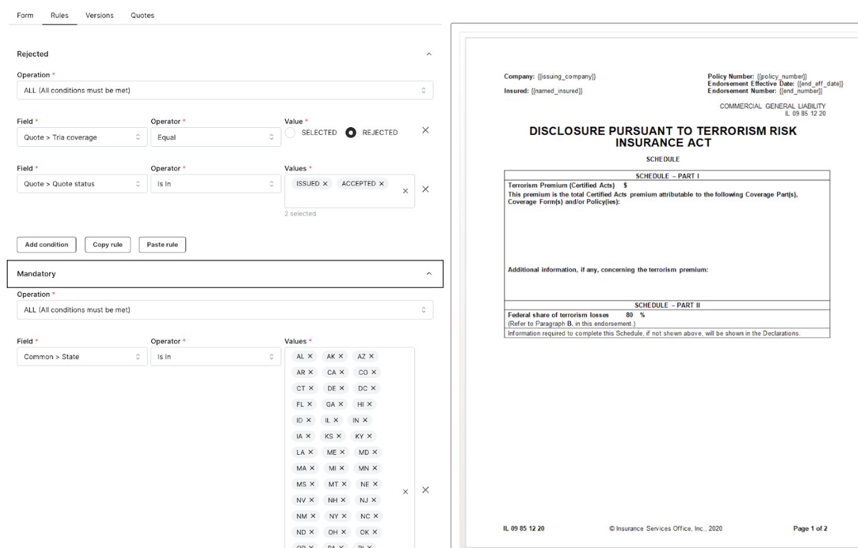Open Operation dropdown in Rejected section
858x548 pixels.
pos(225,90)
